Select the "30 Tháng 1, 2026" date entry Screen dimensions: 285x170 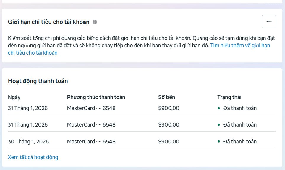[x=28, y=142]
